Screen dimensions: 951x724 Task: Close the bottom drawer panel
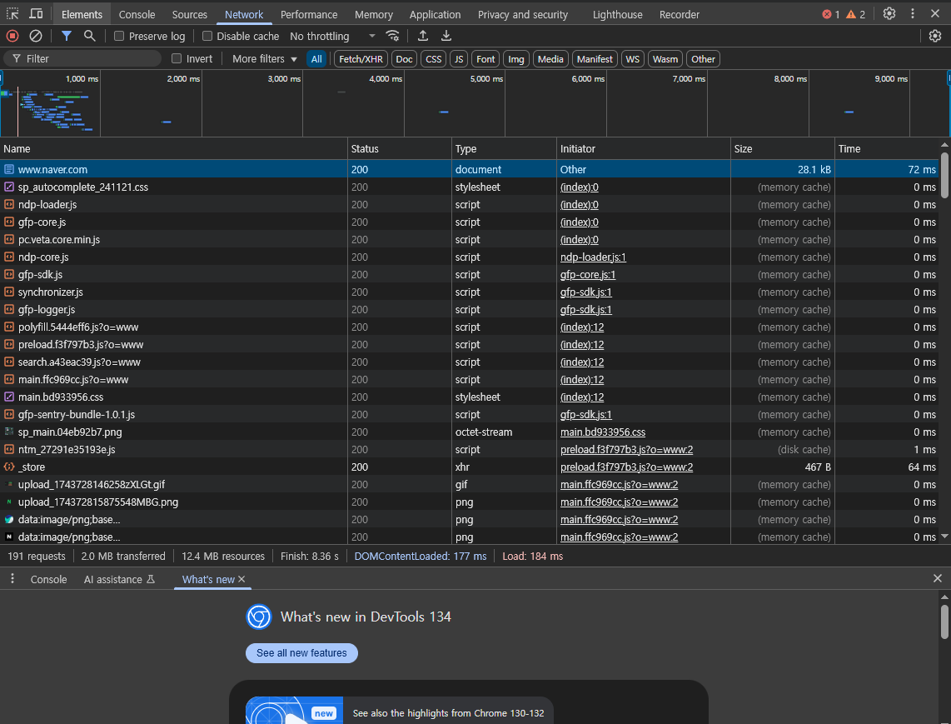[x=937, y=578]
